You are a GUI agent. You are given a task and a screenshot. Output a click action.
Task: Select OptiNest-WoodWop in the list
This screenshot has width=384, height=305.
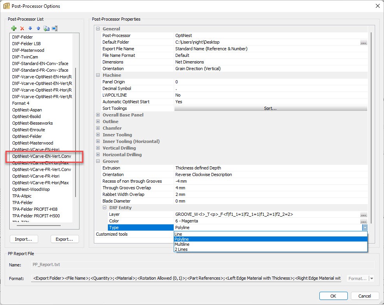coord(31,189)
